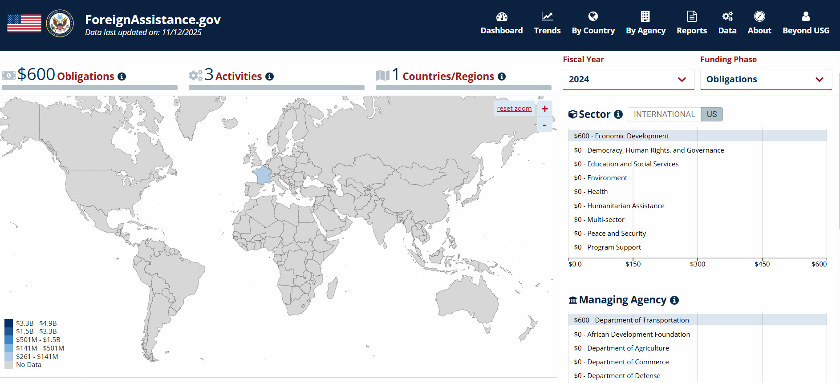The height and width of the screenshot is (383, 840).
Task: Select the Department of Transportation agency bar
Action: (x=698, y=320)
